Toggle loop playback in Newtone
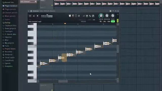 [x=30, y=16]
